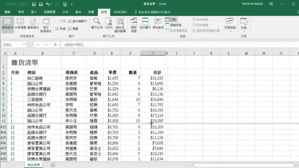This screenshot has height=168, width=299.
Task: Toggle the Split (分割) button
Action: tap(171, 19)
